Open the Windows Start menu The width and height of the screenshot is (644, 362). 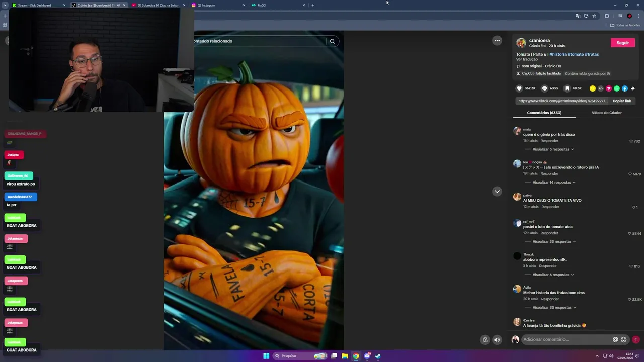[266, 356]
